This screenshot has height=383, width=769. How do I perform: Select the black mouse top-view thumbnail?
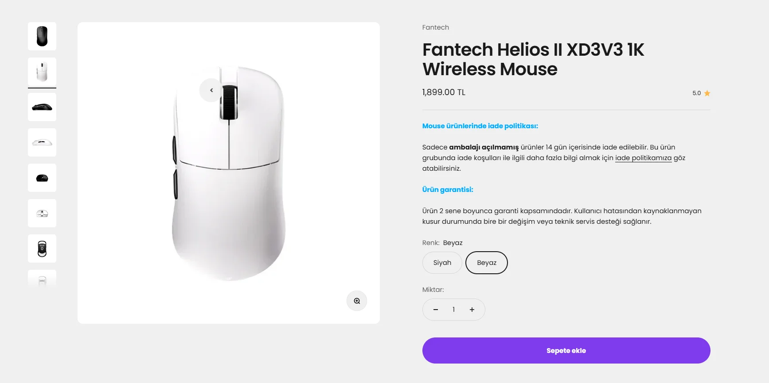tap(42, 36)
